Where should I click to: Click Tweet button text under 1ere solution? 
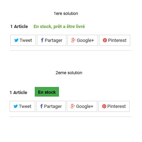click(26, 40)
